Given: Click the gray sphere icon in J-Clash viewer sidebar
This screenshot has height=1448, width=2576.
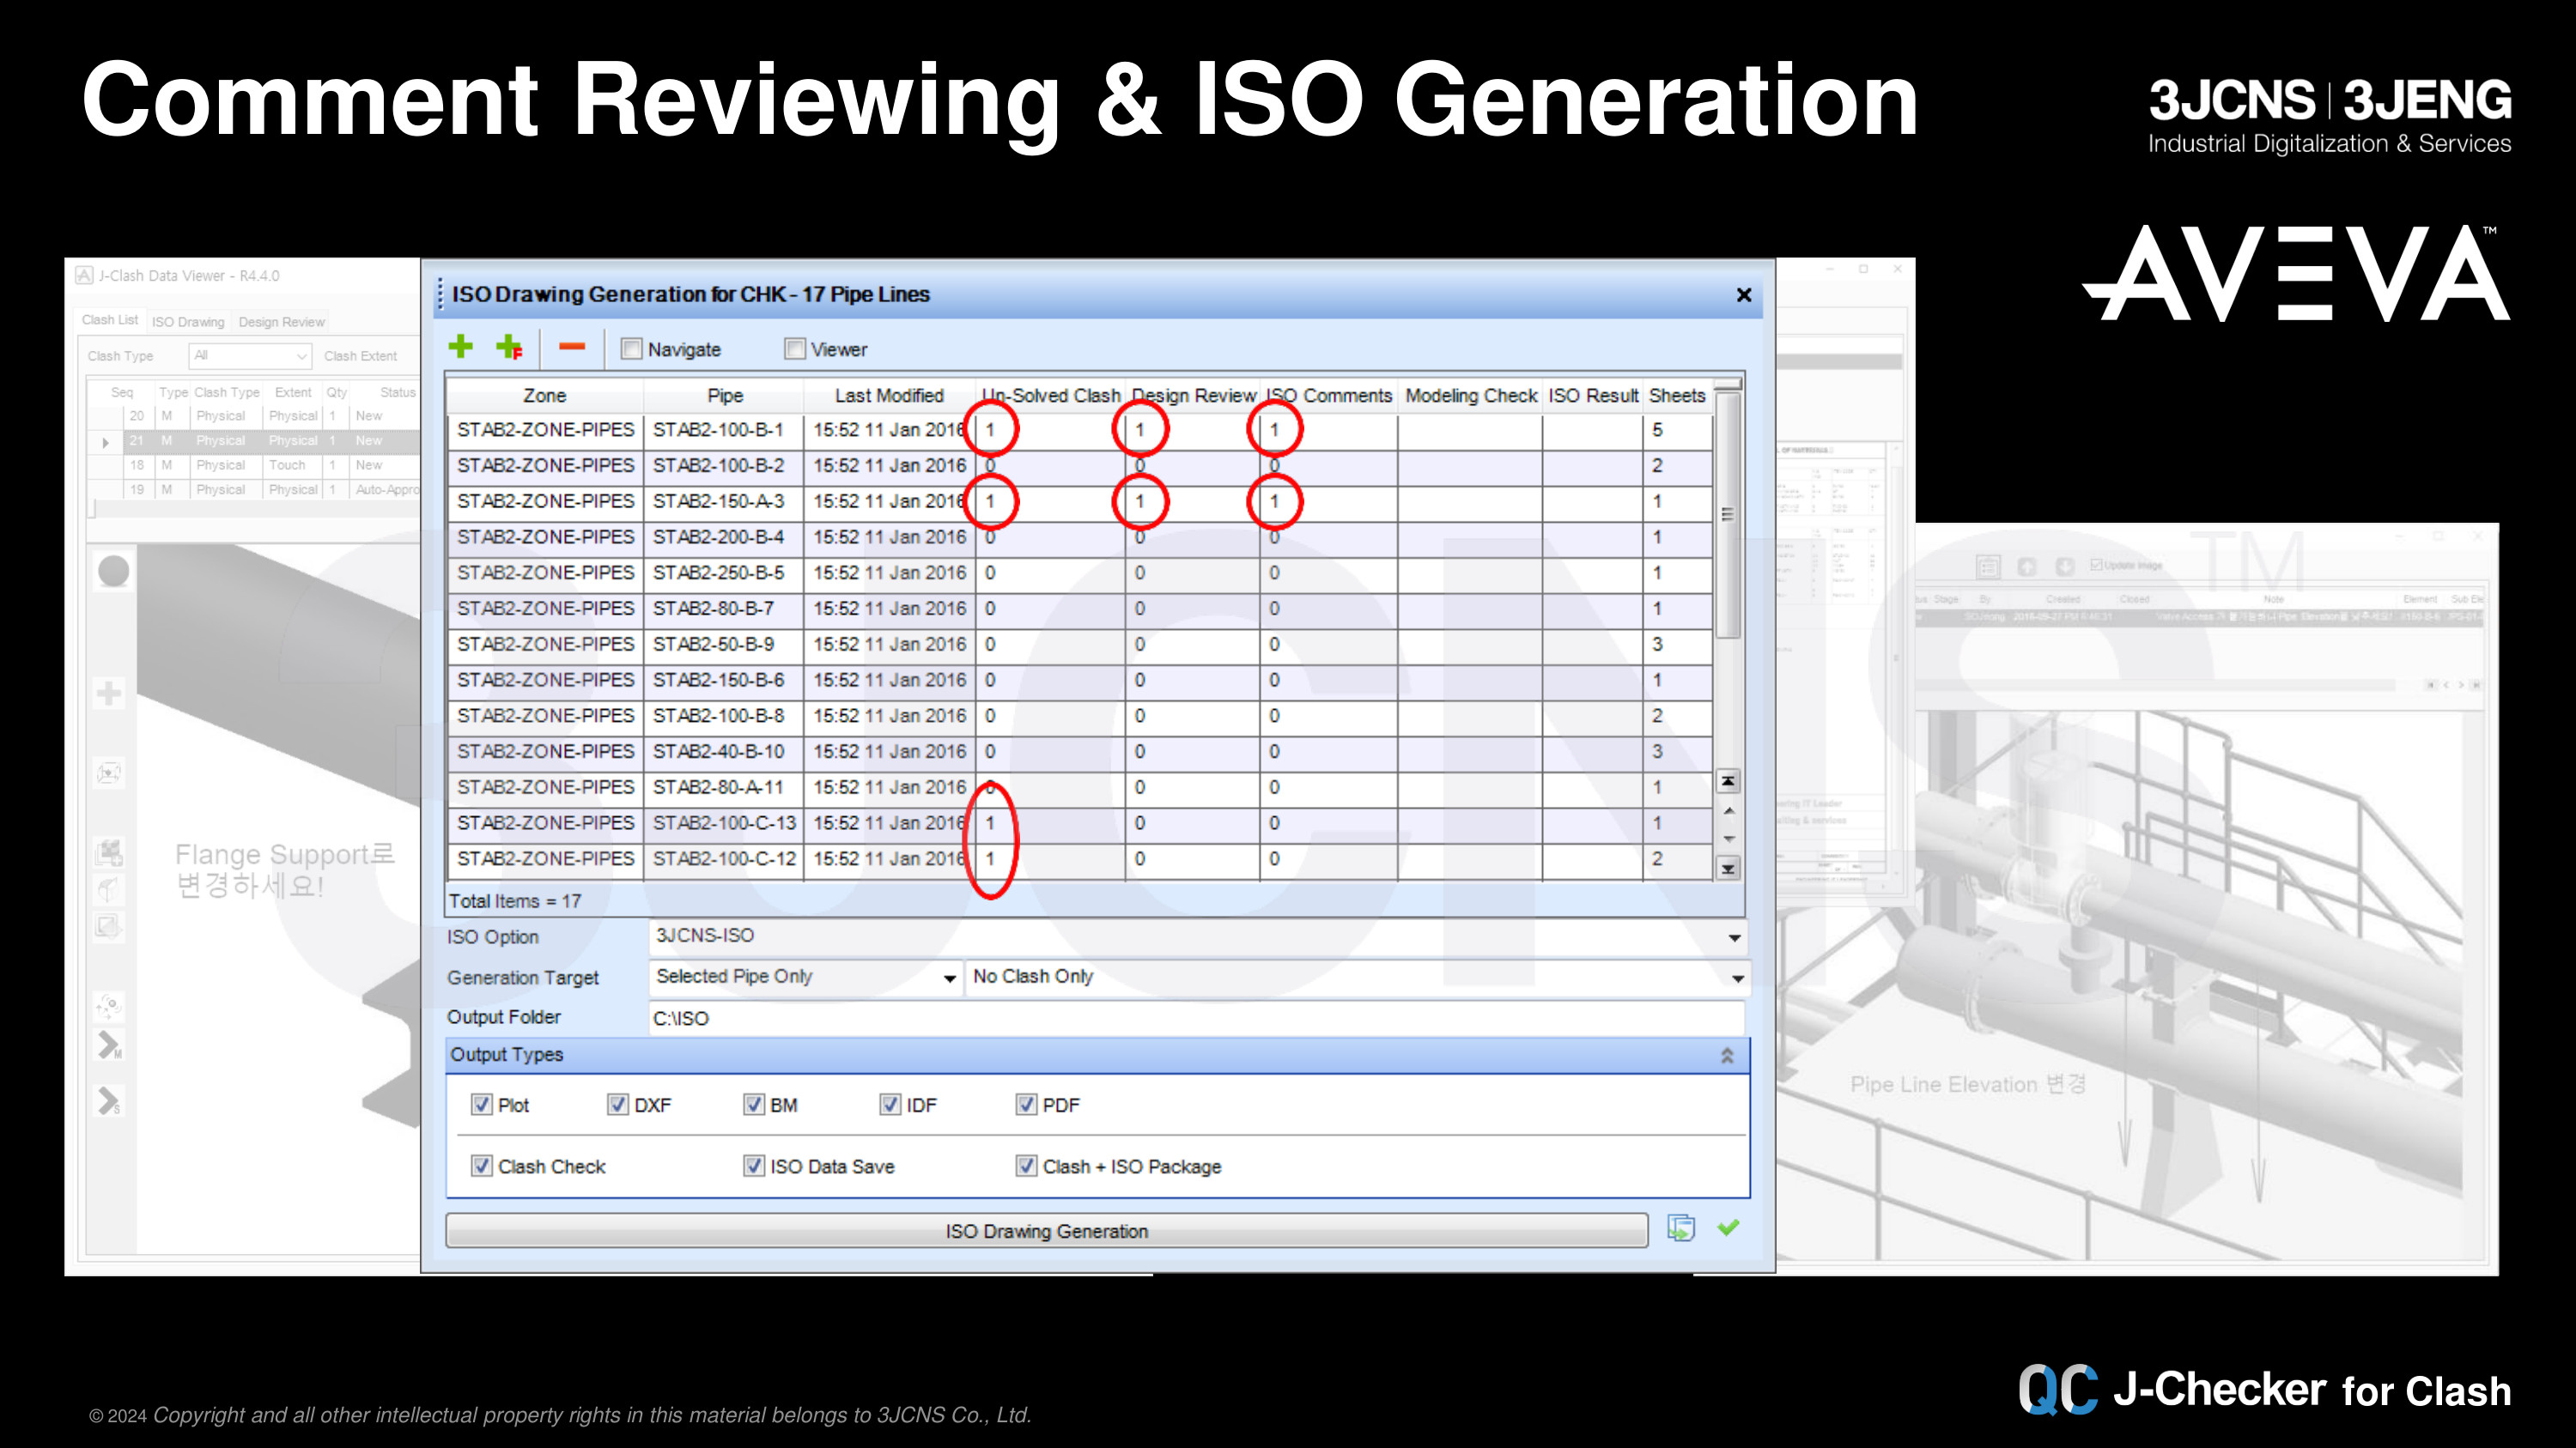Looking at the screenshot, I should [113, 571].
